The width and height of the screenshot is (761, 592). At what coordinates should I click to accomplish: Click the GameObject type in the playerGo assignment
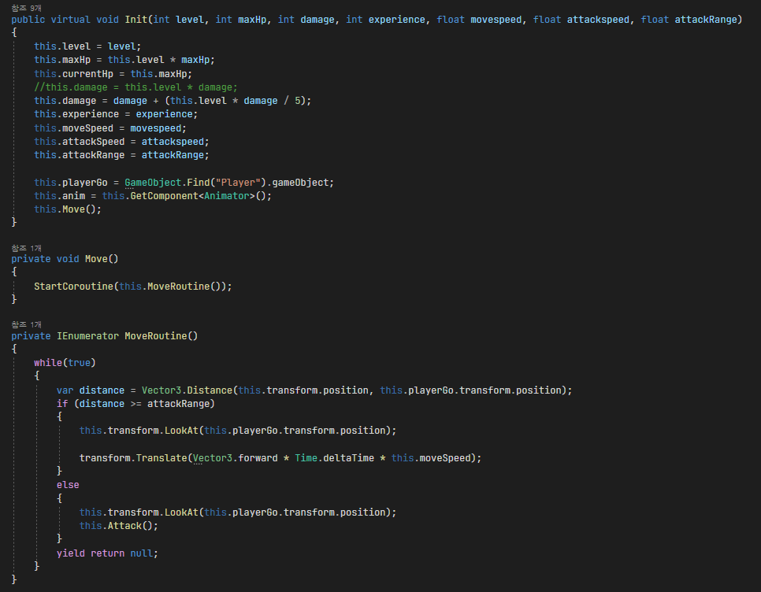pos(153,183)
